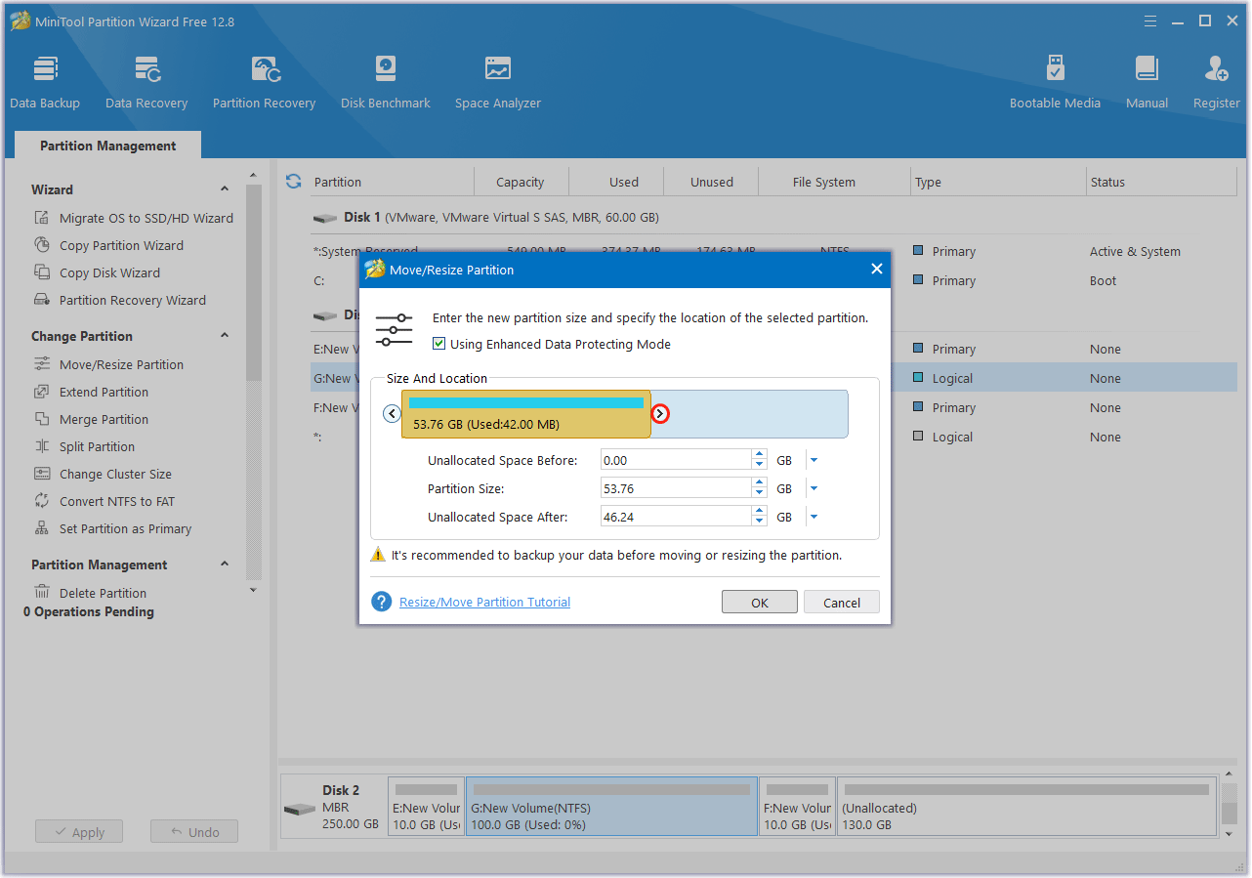Close the Move/Resize Partition dialog
Image resolution: width=1252 pixels, height=878 pixels.
pyautogui.click(x=876, y=270)
